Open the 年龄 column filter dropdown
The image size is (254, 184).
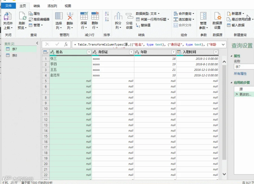tap(174, 52)
